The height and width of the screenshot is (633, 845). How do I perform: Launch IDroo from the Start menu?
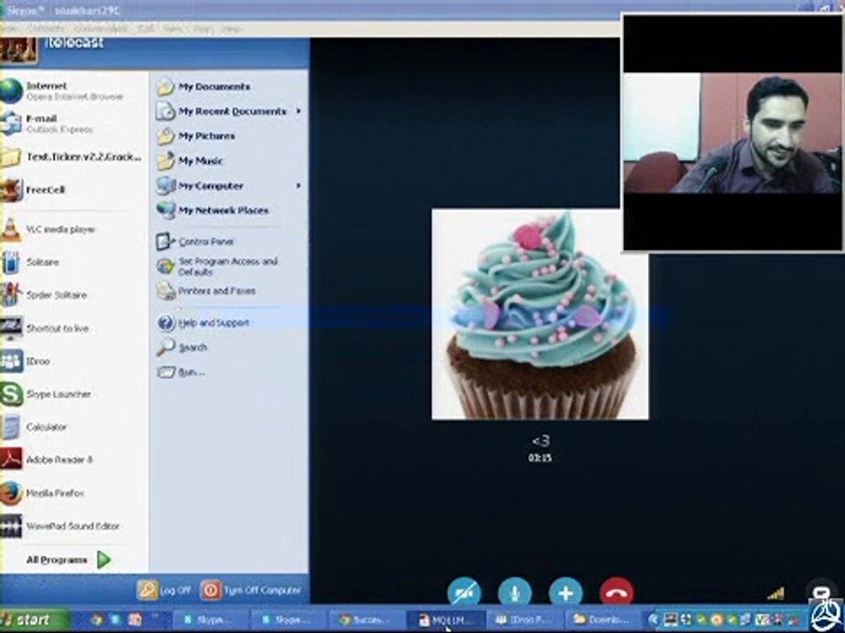[x=74, y=361]
